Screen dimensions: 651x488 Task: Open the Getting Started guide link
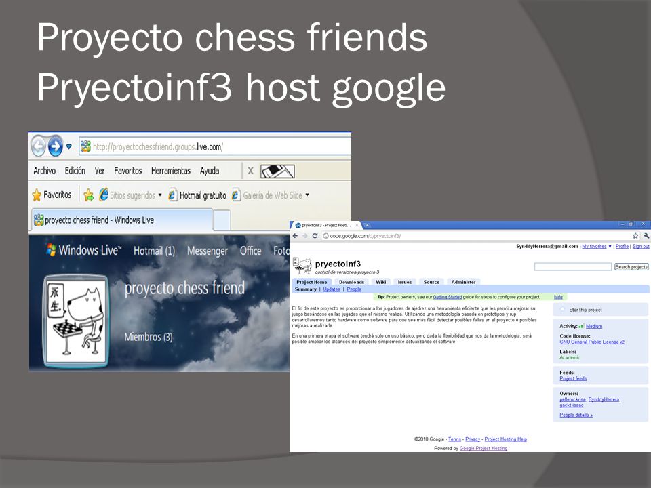pyautogui.click(x=447, y=297)
